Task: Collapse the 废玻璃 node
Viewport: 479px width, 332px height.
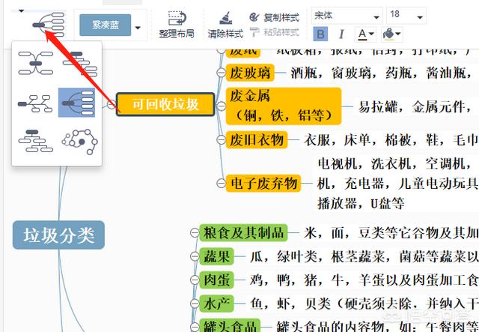Action: point(221,72)
